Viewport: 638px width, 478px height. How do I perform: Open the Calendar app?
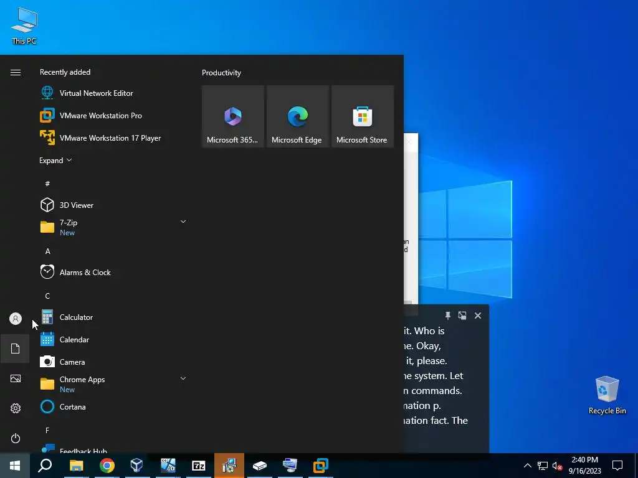pos(113,339)
